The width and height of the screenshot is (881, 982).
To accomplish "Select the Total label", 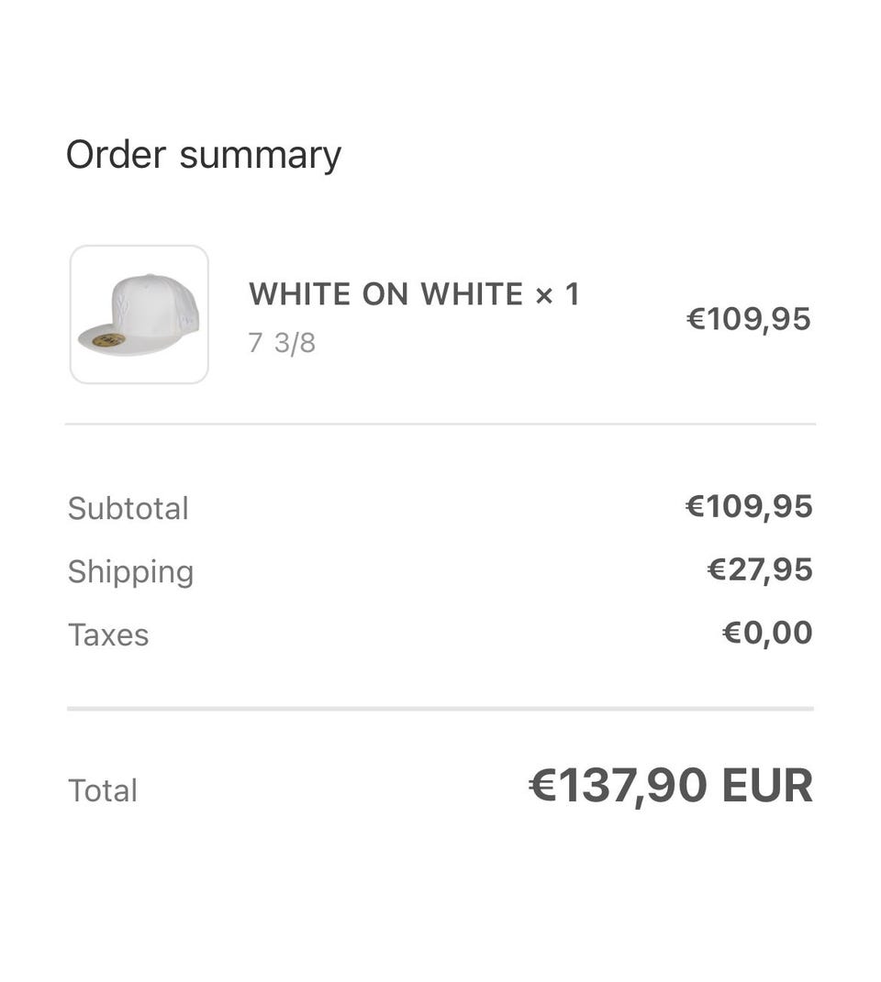I will [103, 790].
